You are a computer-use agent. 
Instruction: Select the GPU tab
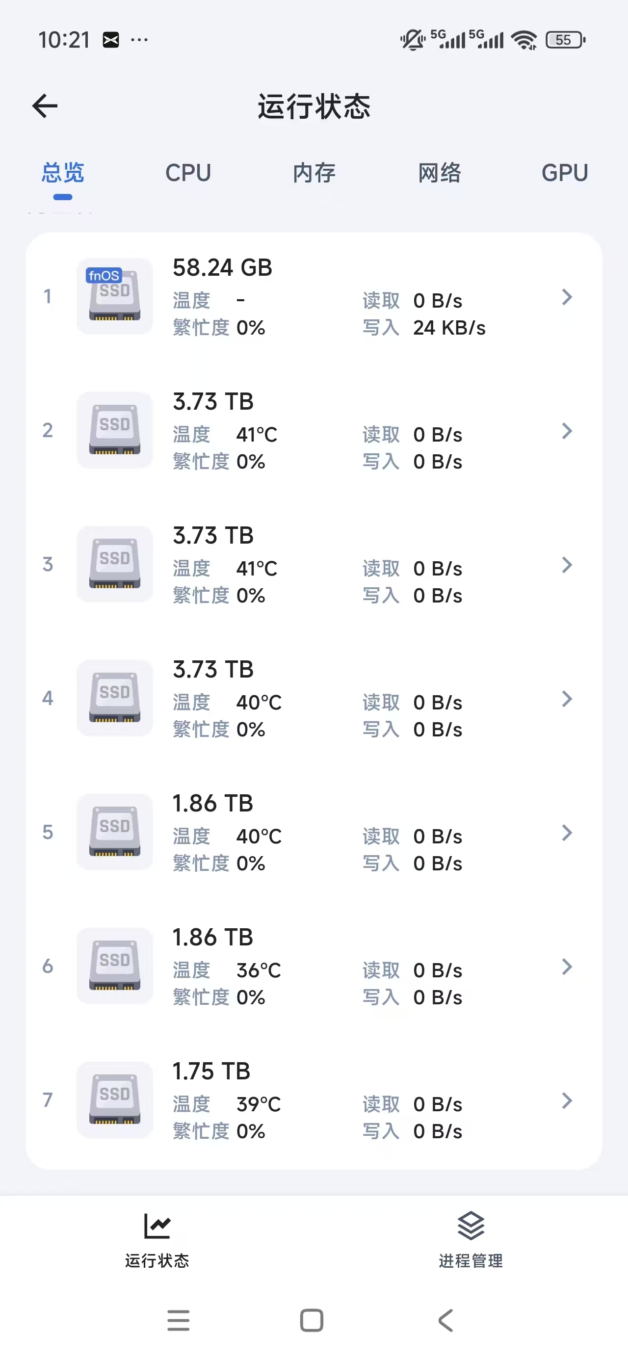pyautogui.click(x=564, y=173)
